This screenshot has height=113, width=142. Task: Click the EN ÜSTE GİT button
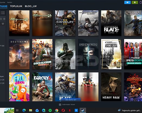(x=71, y=100)
